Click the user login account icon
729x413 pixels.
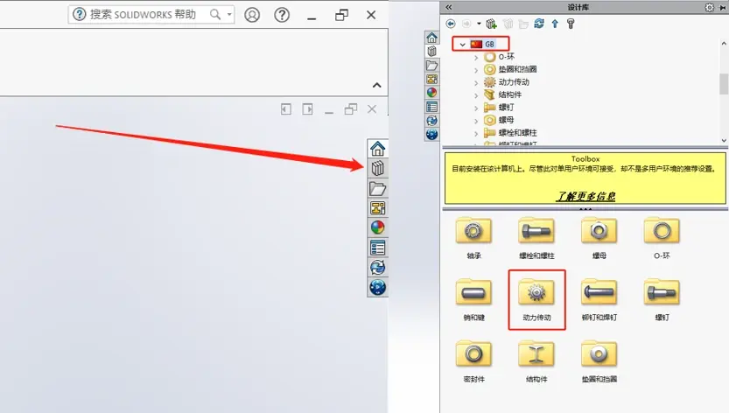coord(252,15)
